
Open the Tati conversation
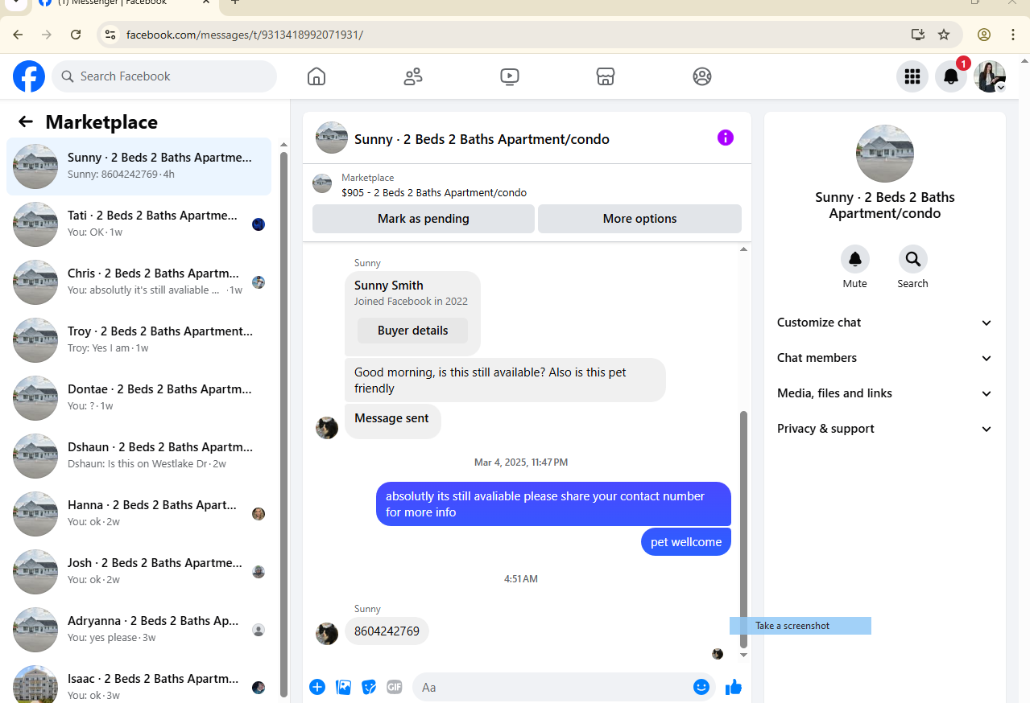click(x=139, y=224)
